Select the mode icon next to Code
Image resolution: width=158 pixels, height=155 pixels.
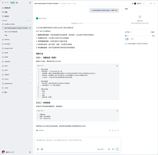[17, 2]
